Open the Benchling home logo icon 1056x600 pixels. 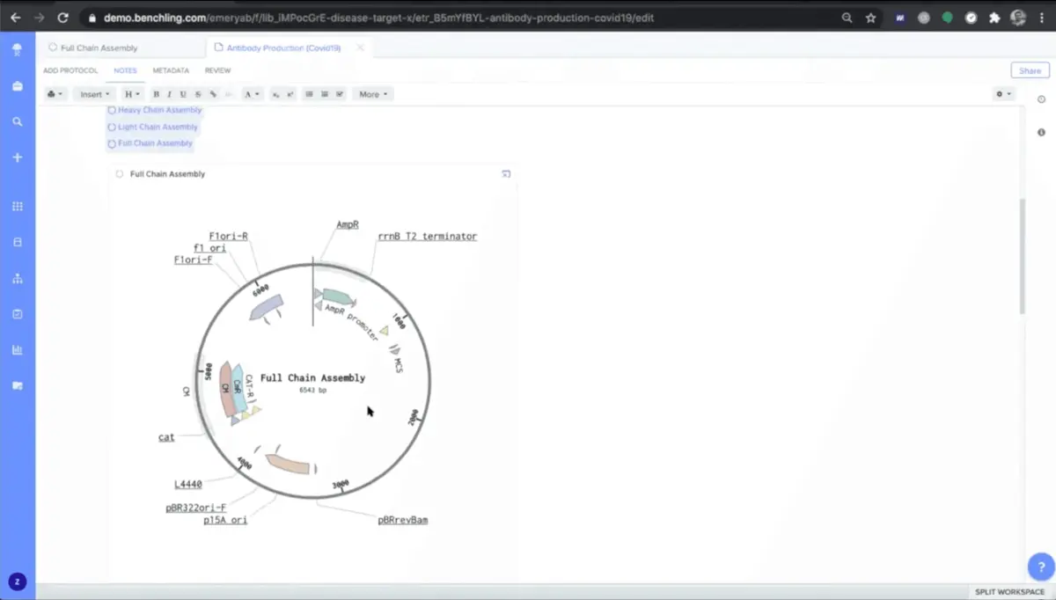coord(17,49)
